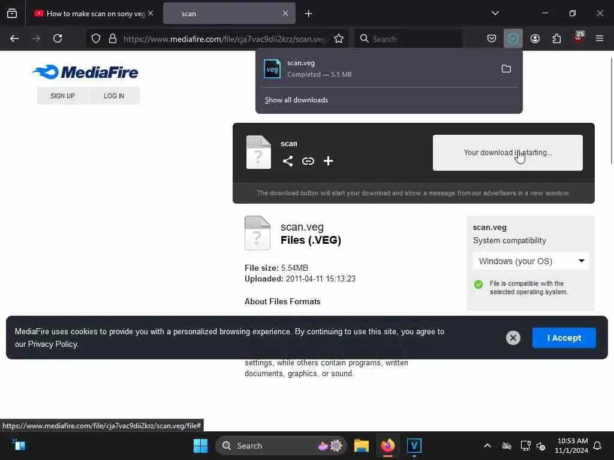Click the share icon under scan
The height and width of the screenshot is (460, 614).
pos(288,161)
